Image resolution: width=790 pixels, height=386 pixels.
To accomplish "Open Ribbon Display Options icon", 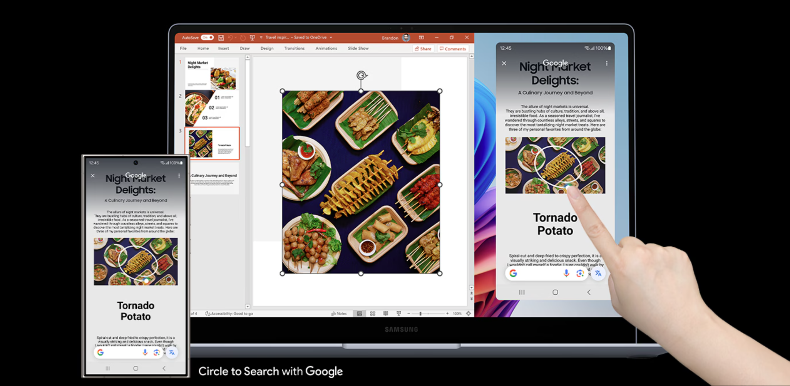I will (x=422, y=37).
